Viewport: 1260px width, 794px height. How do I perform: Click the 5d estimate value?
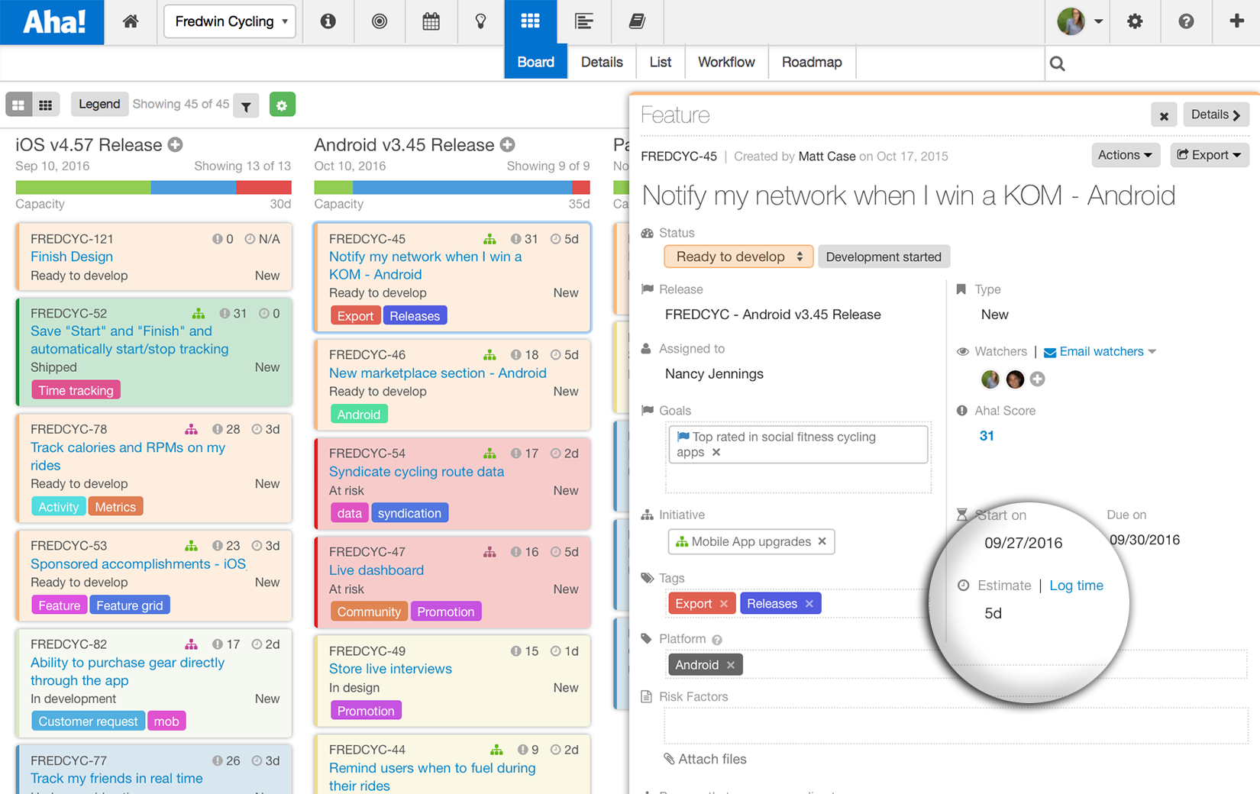(993, 613)
